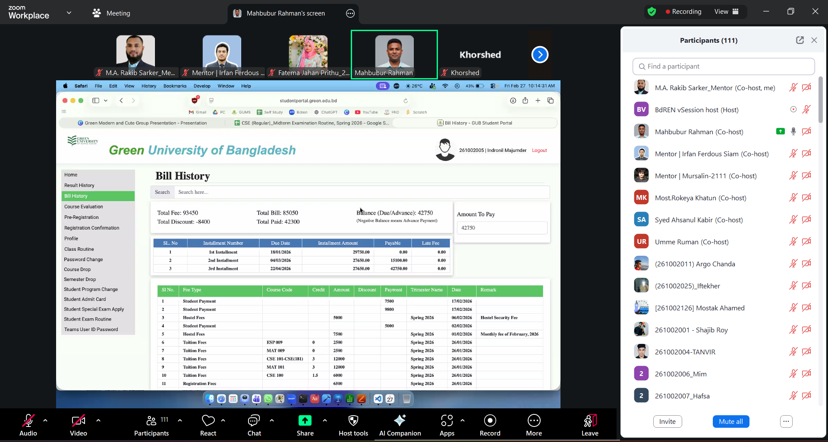Click the Find a participant search field
This screenshot has height=442, width=828.
pos(724,66)
